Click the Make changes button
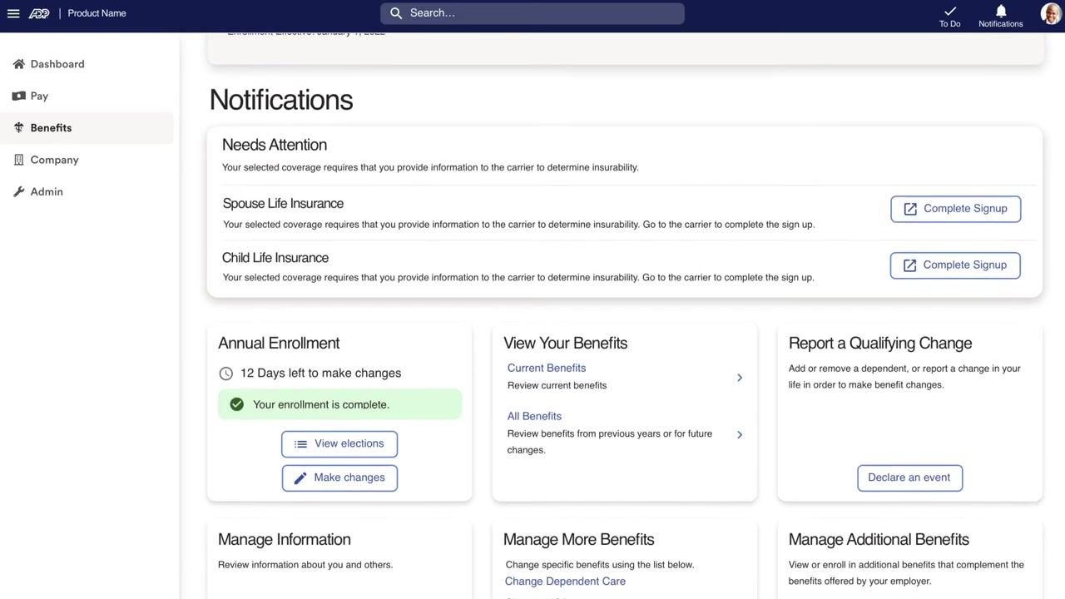Viewport: 1065px width, 599px height. pos(339,478)
